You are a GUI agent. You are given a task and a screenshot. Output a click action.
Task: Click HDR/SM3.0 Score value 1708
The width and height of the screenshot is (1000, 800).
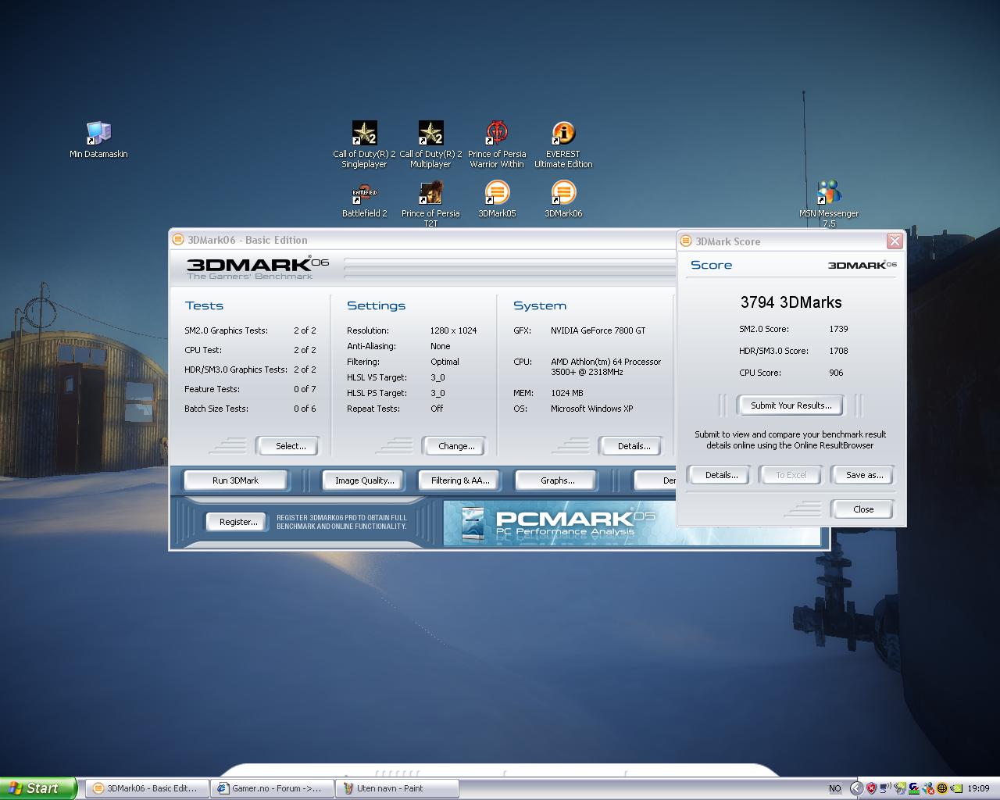pos(838,351)
